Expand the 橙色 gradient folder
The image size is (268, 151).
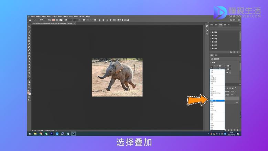point(211,49)
